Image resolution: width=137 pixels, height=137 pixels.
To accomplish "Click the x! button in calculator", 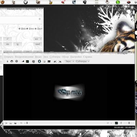I will point(8,39).
